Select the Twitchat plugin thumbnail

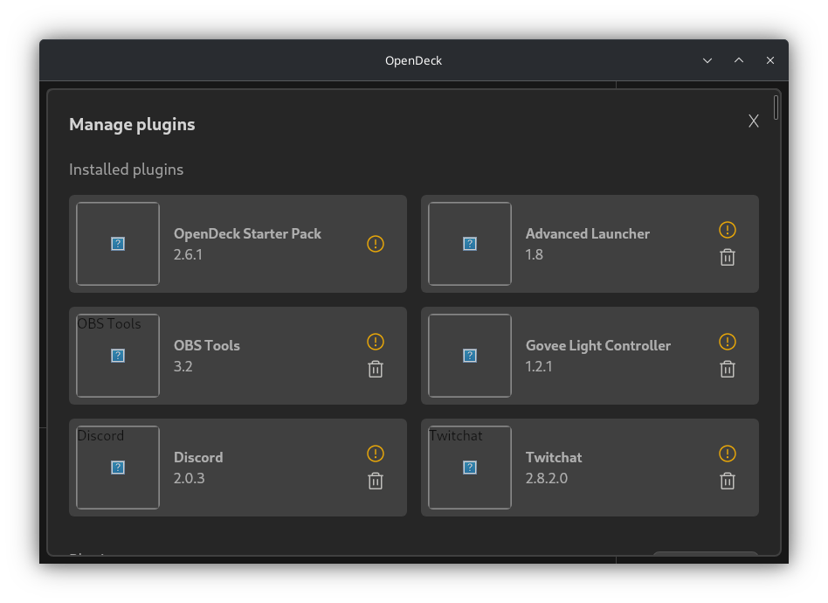[470, 468]
